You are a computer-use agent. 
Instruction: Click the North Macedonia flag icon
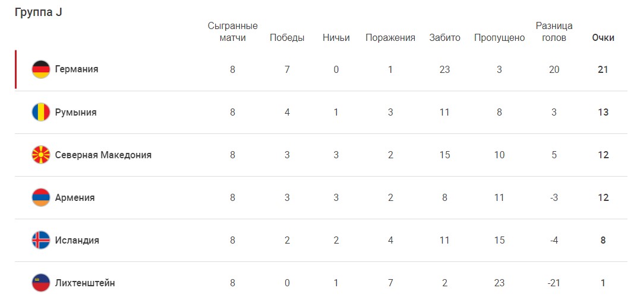click(41, 155)
